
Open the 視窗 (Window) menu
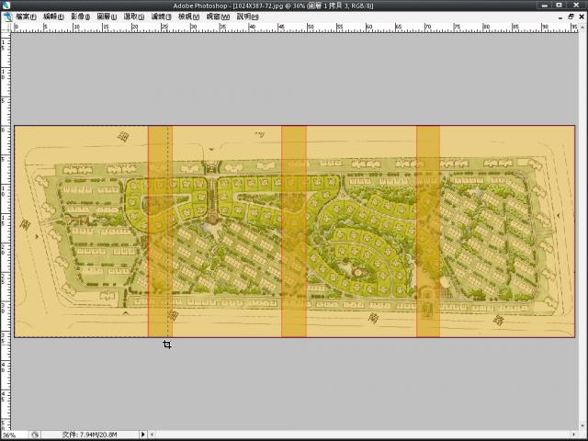(218, 17)
